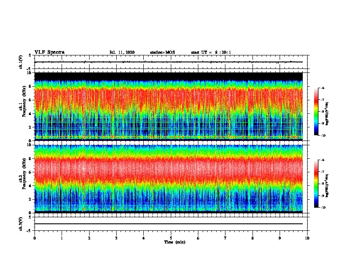Click the ch.1 spectrogram color scale bar
This screenshot has width=346, height=267.
(x=316, y=112)
